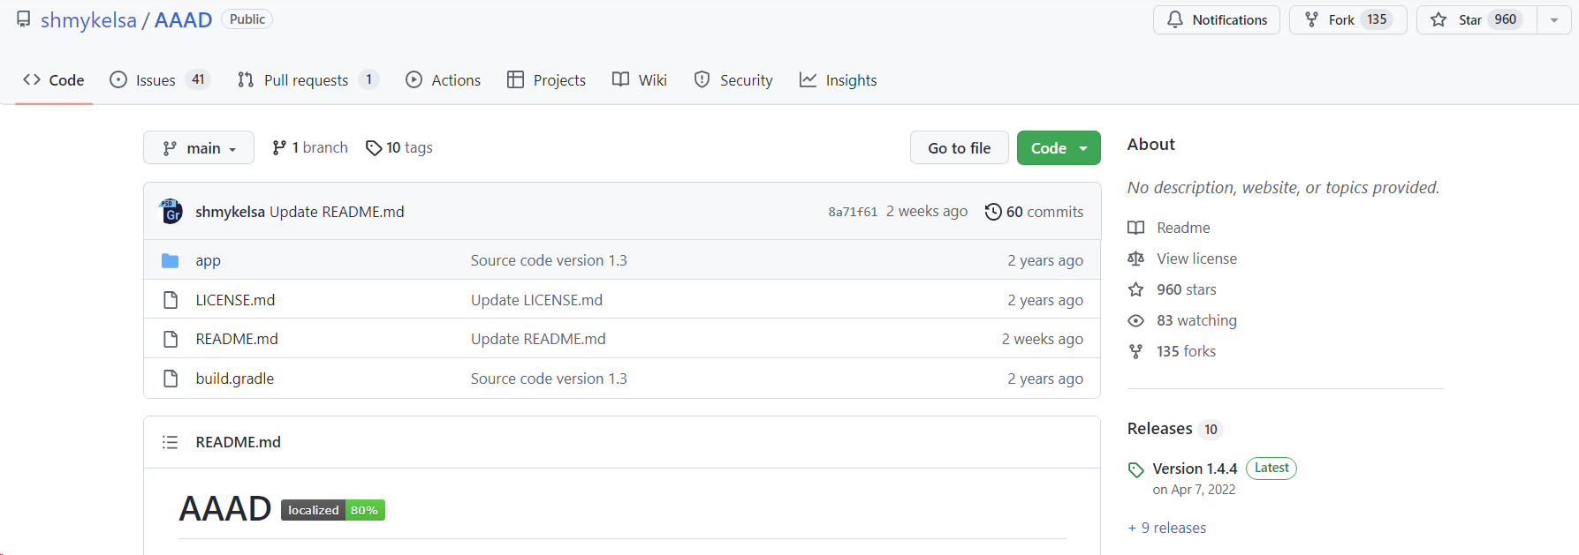The height and width of the screenshot is (555, 1579).
Task: Go to the Actions tab
Action: pos(444,80)
